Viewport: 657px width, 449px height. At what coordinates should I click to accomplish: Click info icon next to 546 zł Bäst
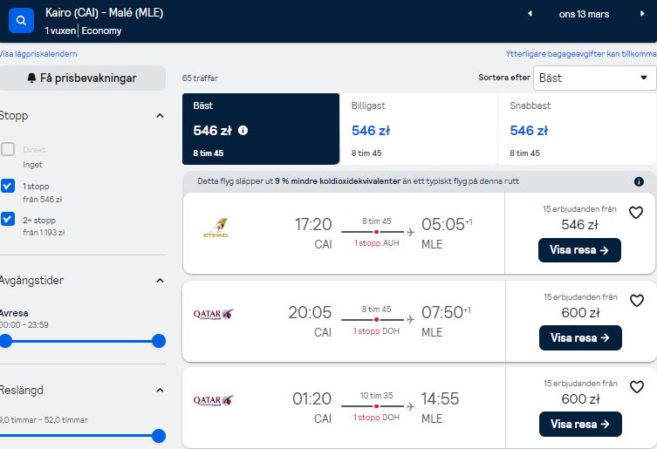tap(243, 131)
